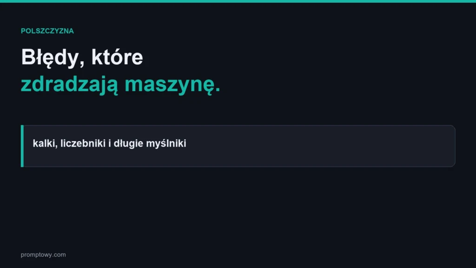Click the conjunction "i" between liczebniki and długie
The image size is (476, 268).
(x=110, y=143)
